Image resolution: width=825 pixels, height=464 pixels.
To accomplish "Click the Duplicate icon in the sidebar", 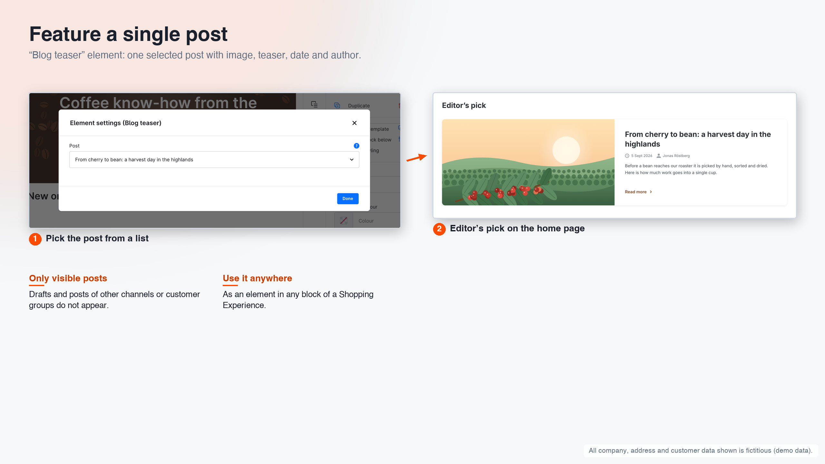I will (x=337, y=105).
